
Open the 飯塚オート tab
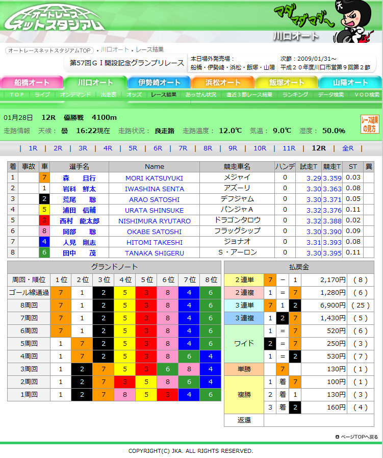pos(287,83)
